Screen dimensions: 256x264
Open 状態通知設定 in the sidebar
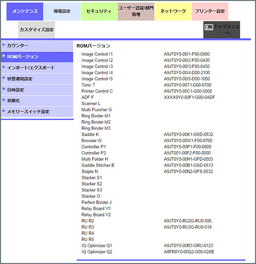pyautogui.click(x=37, y=79)
